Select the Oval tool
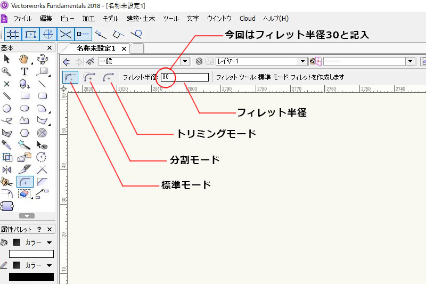The height and width of the screenshot is (284, 426). pyautogui.click(x=24, y=109)
